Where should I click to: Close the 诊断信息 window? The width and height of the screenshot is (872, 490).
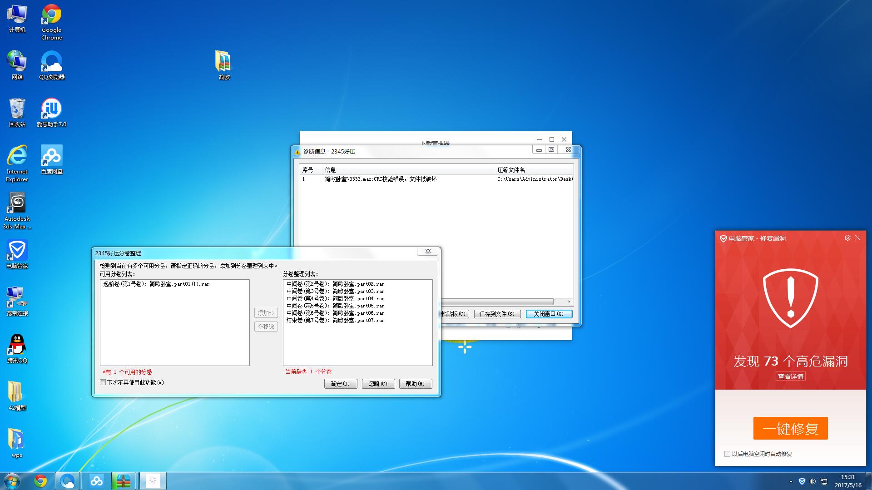click(568, 149)
